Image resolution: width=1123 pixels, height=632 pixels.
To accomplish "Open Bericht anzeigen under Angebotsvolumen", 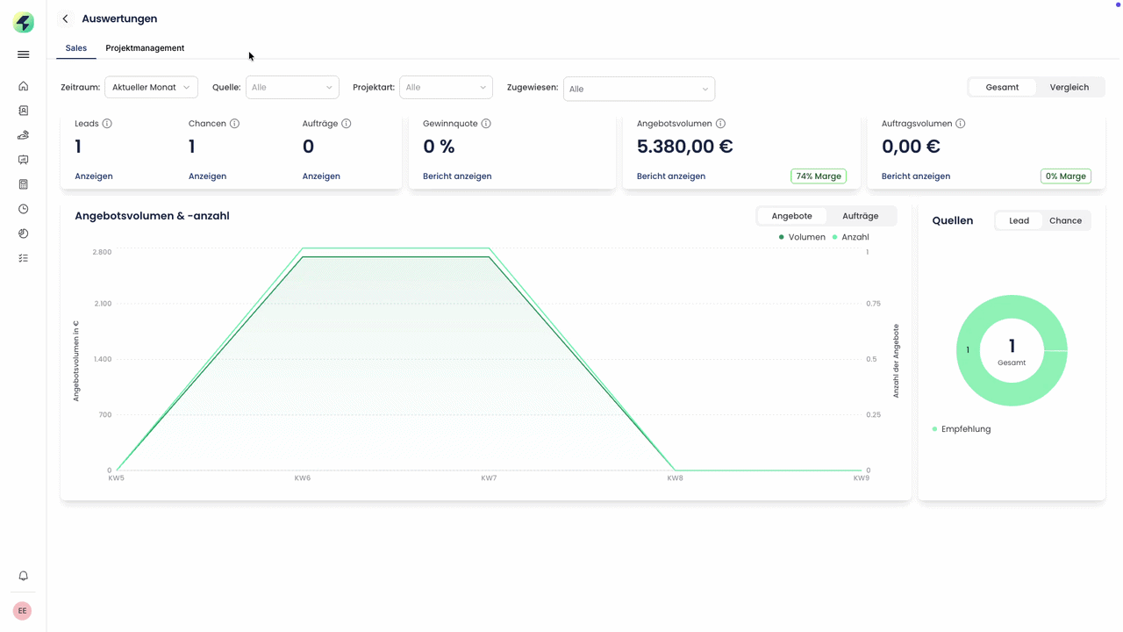I will point(671,176).
